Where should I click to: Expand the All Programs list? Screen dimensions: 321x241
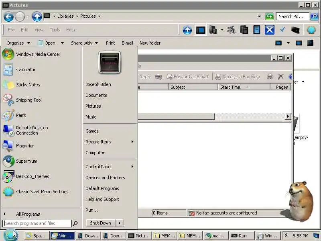click(41, 214)
